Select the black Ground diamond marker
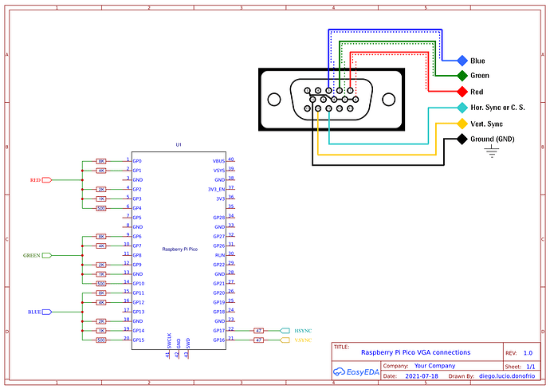 462,139
